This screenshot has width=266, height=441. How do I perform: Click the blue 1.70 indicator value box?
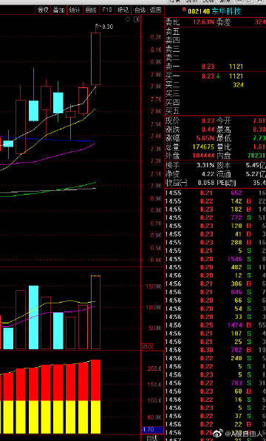tap(152, 430)
